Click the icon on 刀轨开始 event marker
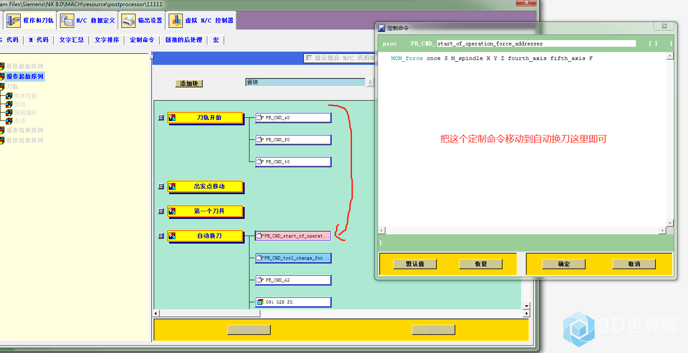The width and height of the screenshot is (688, 353). point(172,118)
